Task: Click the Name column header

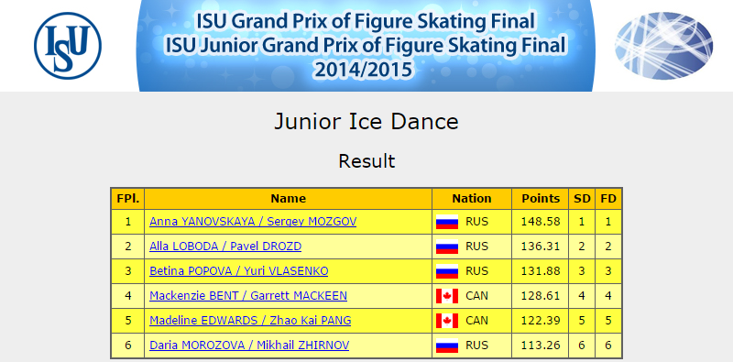Action: pyautogui.click(x=288, y=199)
